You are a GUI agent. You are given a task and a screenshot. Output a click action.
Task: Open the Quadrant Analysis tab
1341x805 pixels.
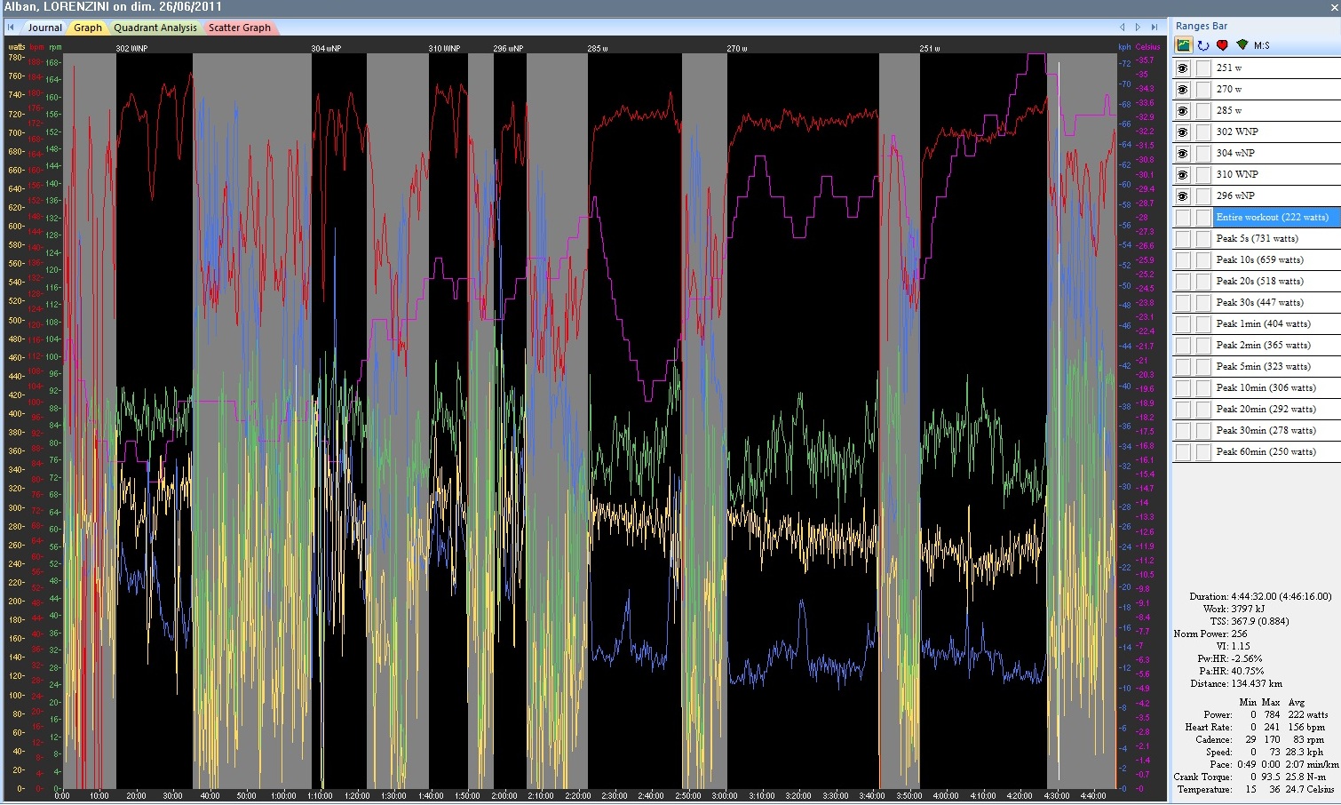point(155,28)
